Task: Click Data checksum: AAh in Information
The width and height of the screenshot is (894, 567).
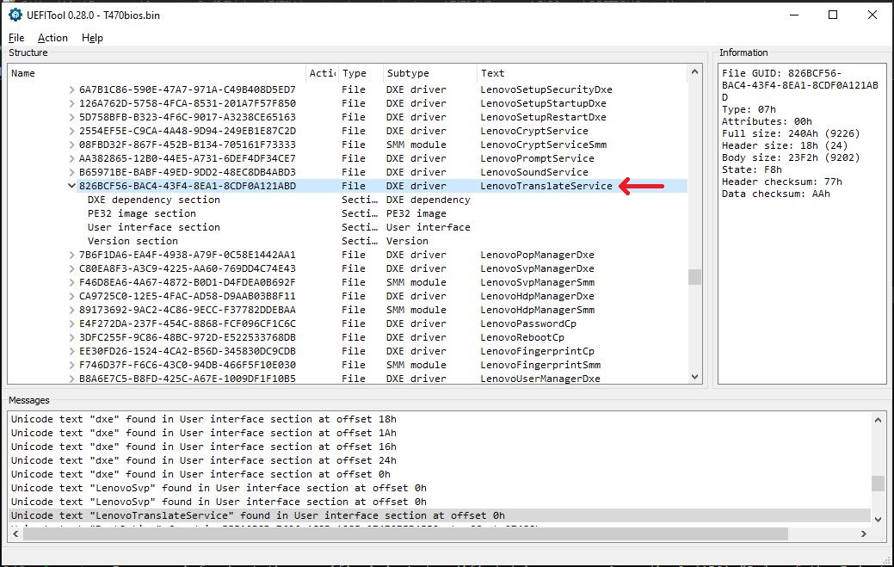Action: point(775,194)
